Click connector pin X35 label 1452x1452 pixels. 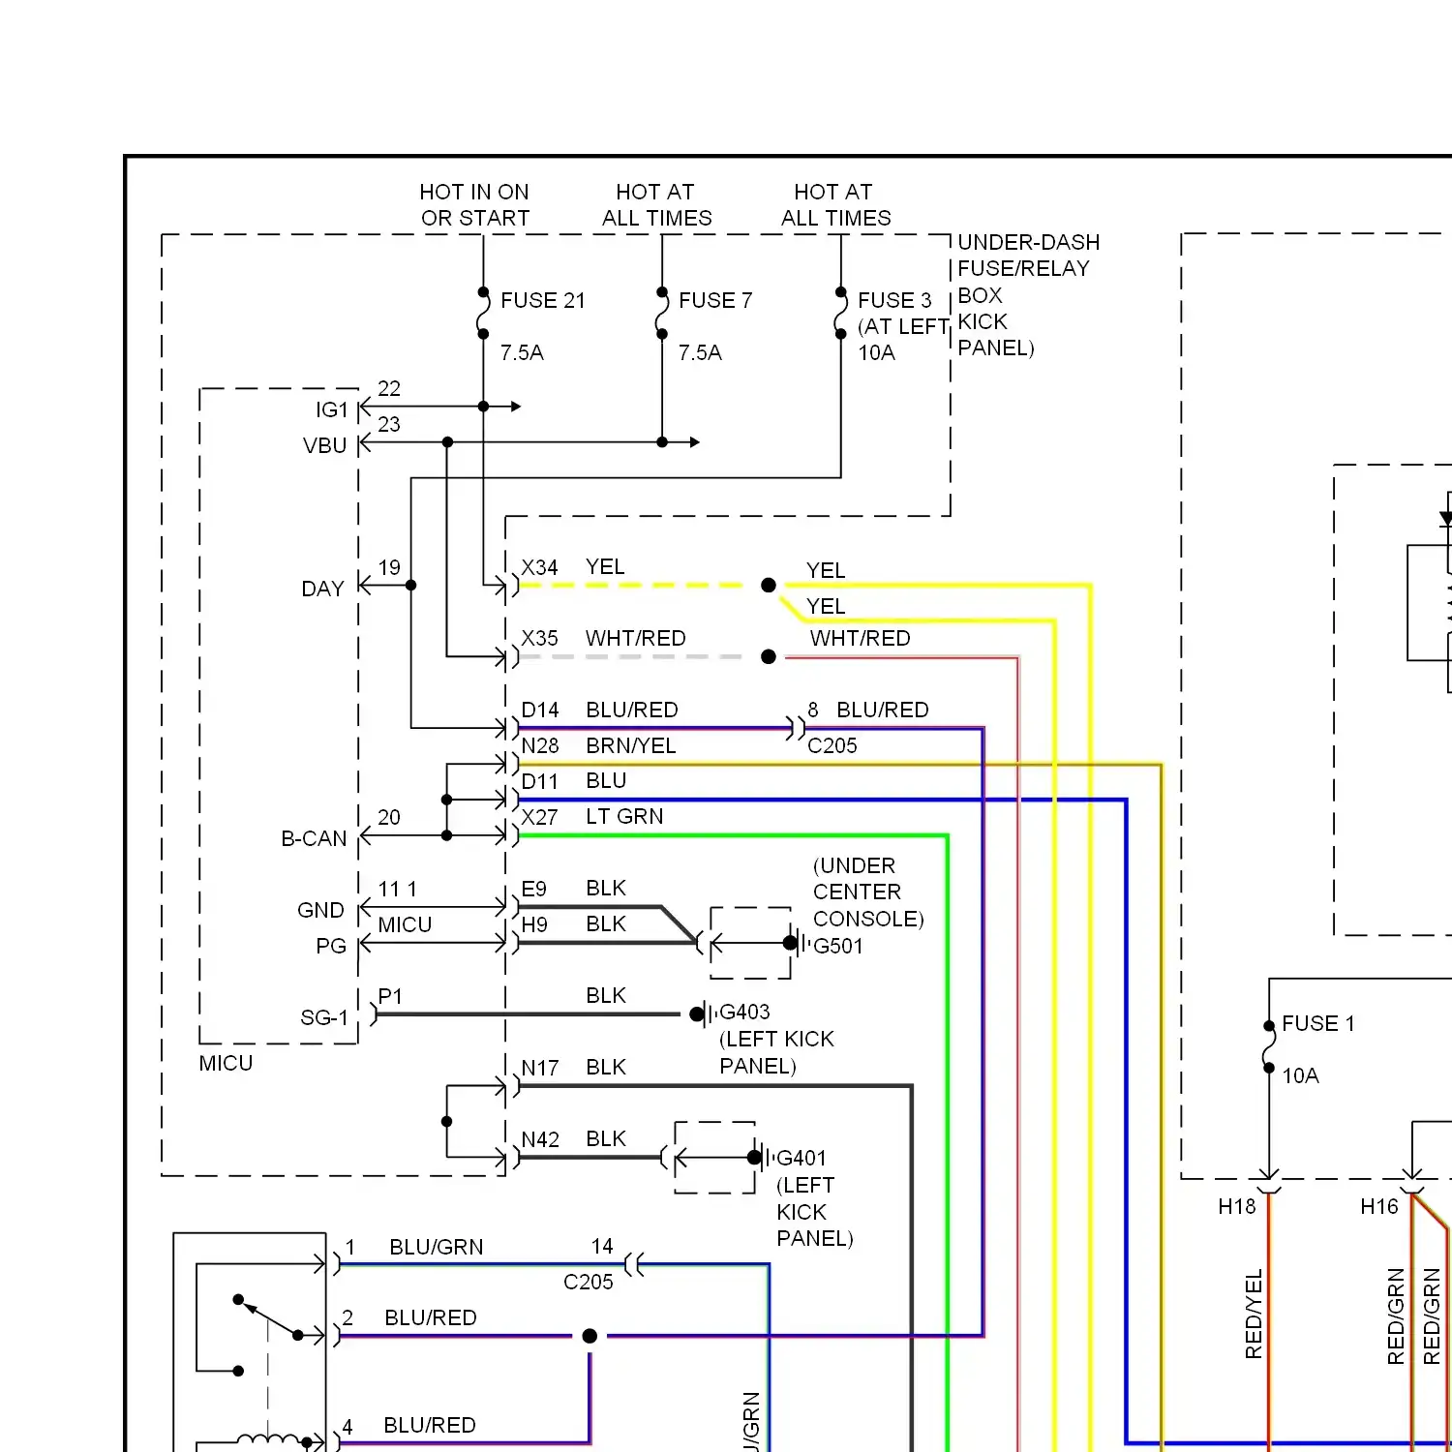click(539, 639)
